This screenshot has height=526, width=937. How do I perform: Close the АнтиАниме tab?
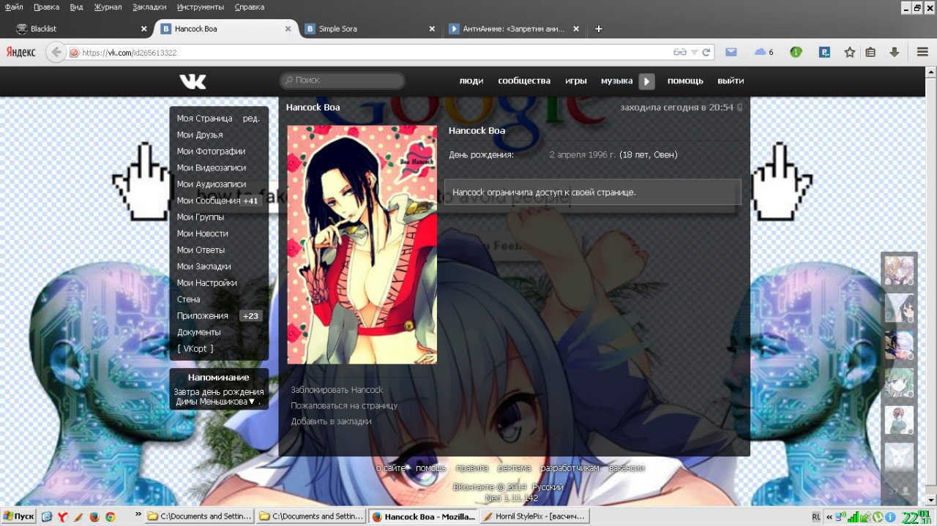point(576,29)
